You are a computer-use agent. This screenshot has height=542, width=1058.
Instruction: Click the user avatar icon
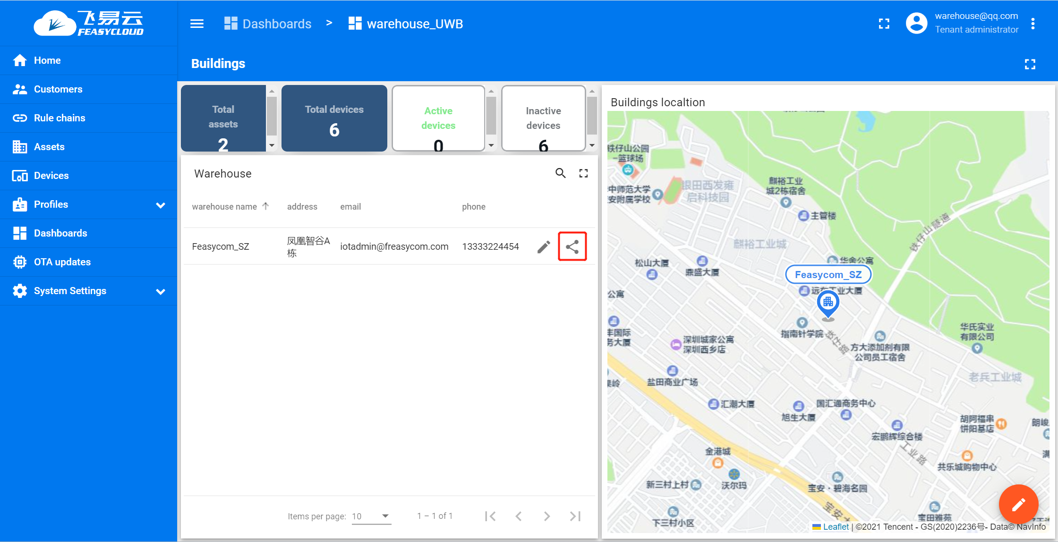click(916, 24)
